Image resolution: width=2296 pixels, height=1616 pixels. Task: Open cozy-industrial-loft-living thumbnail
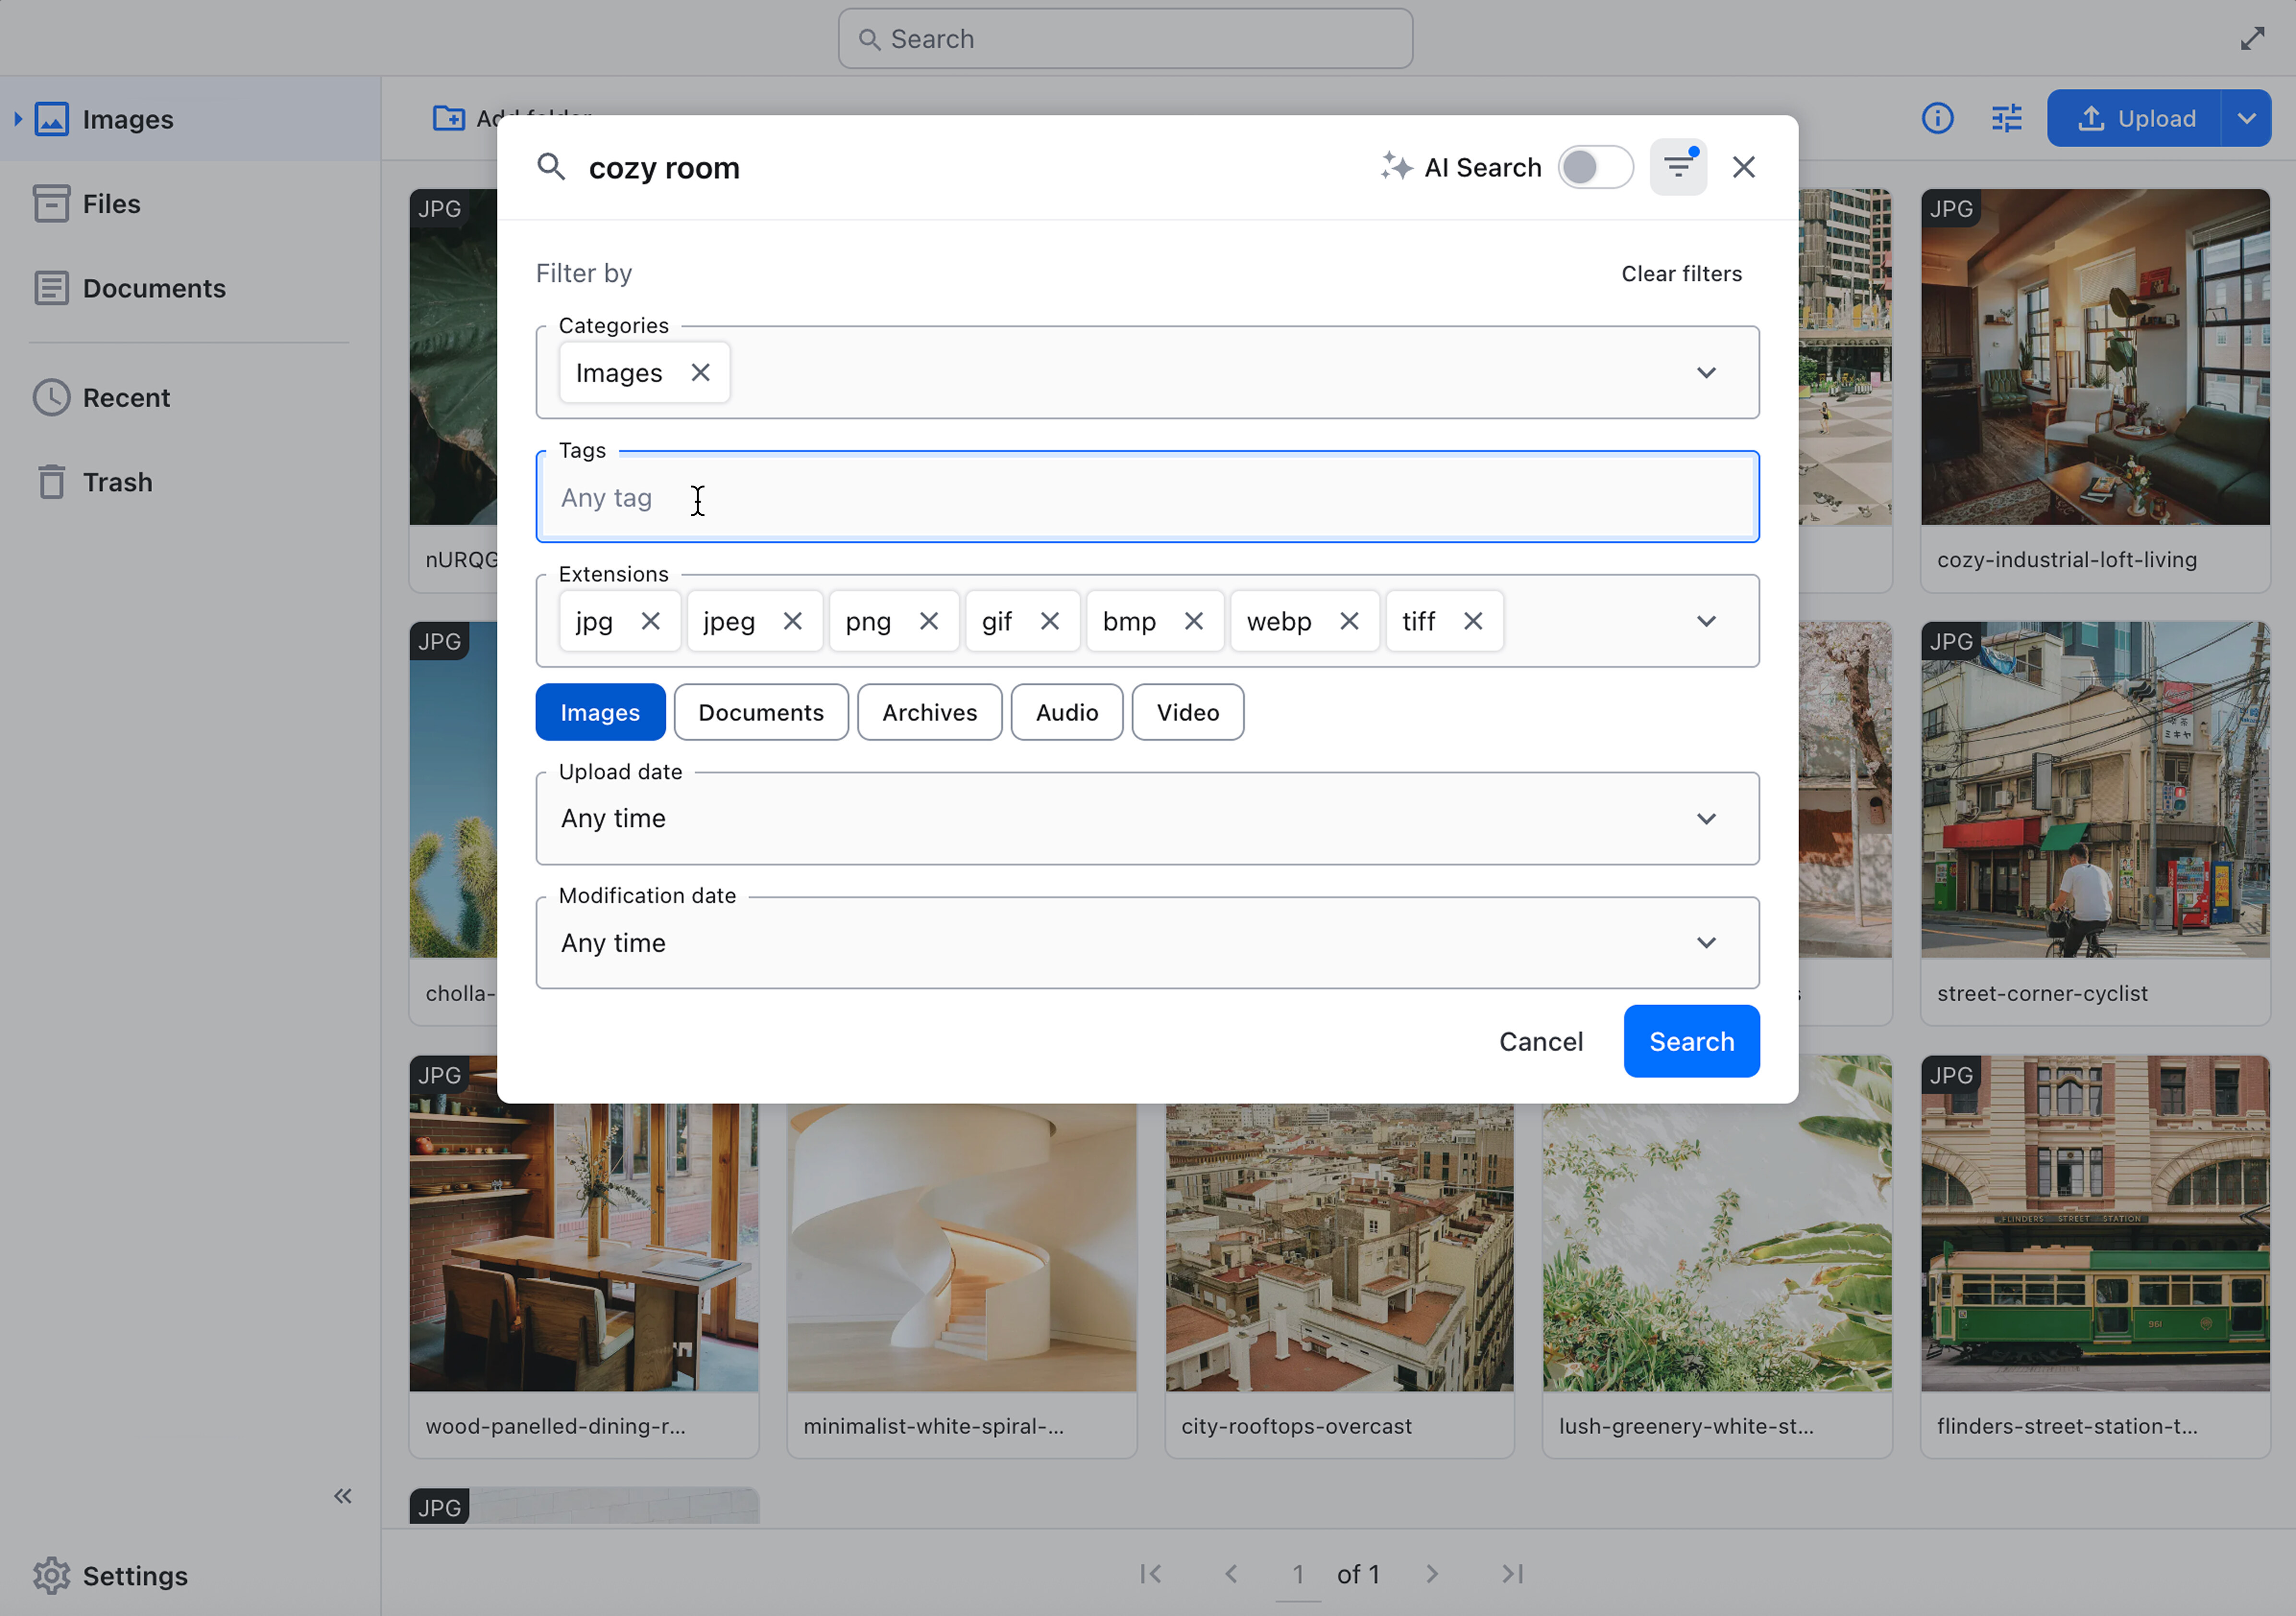[x=2094, y=357]
